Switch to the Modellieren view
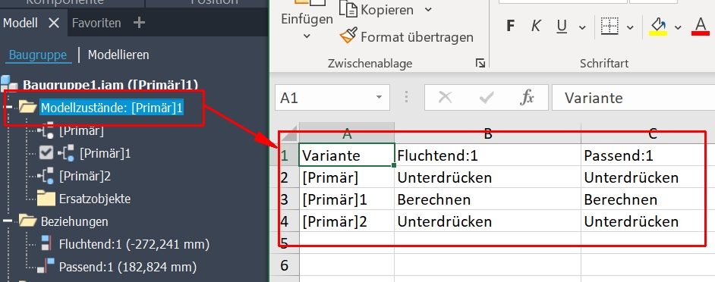 tap(118, 55)
